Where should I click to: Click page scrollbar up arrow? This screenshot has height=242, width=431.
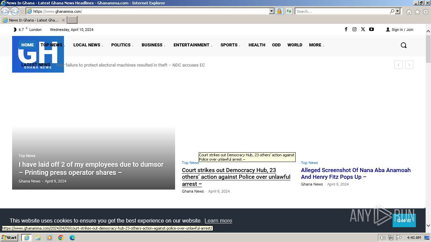pos(428,31)
